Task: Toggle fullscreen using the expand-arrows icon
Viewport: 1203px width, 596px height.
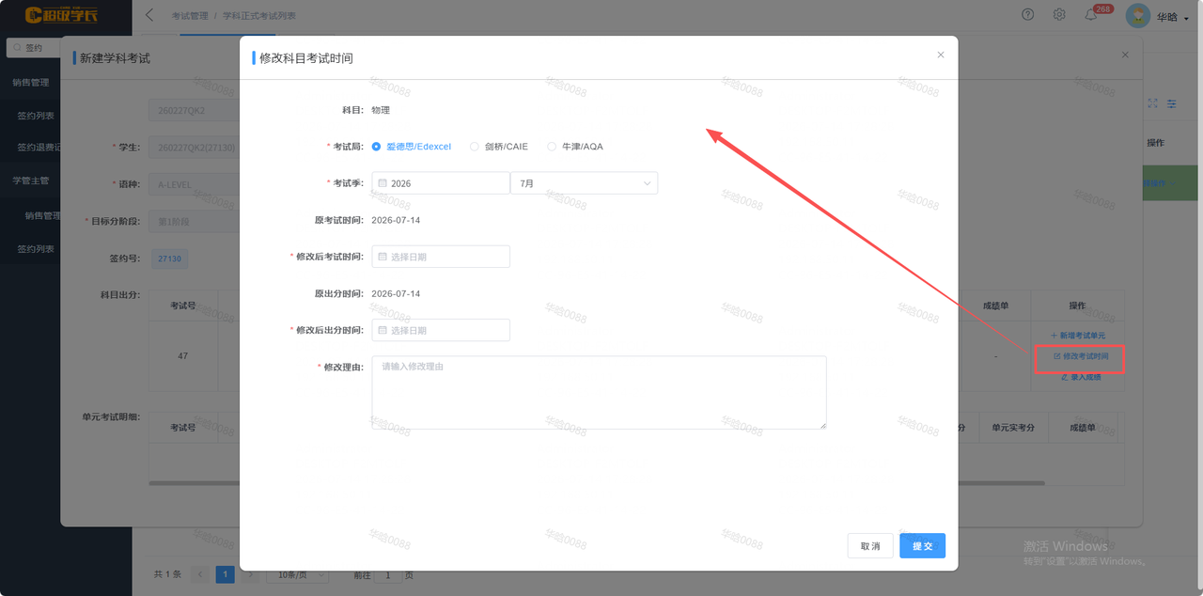Action: [x=1152, y=103]
